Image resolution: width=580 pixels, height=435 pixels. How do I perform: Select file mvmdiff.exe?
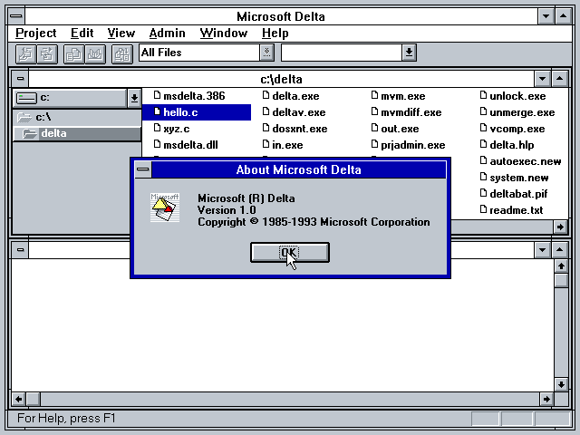tap(411, 112)
